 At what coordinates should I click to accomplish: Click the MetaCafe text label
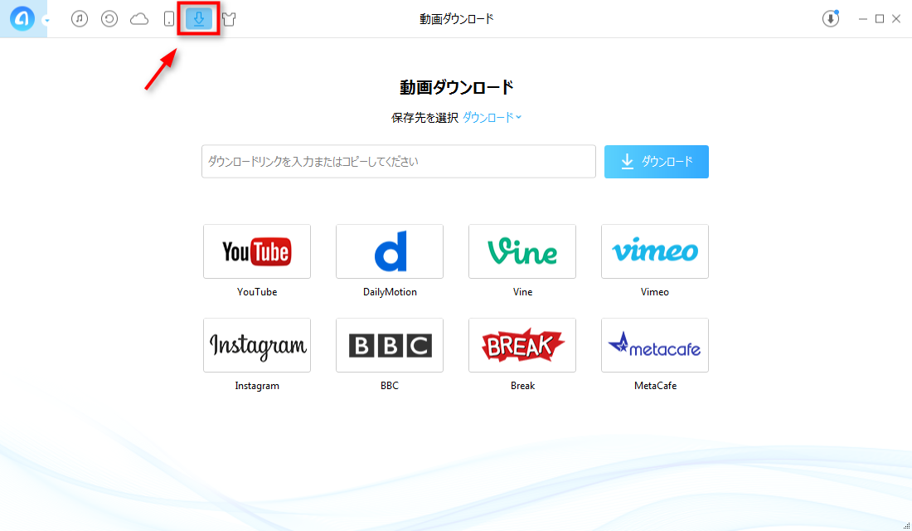click(655, 386)
